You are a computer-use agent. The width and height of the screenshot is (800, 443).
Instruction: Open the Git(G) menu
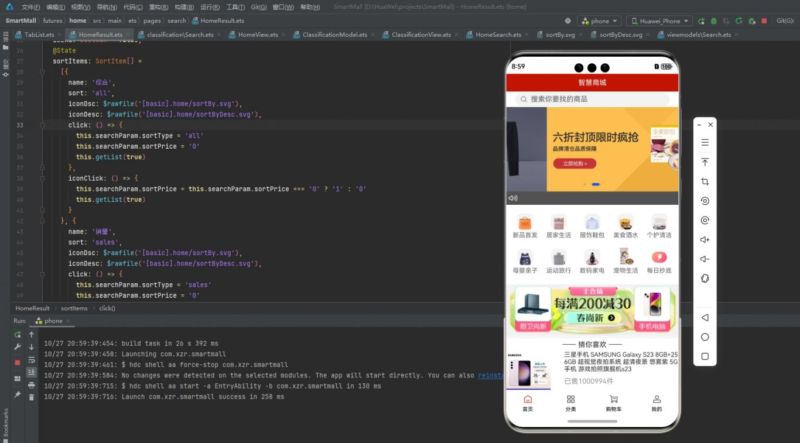tap(258, 7)
